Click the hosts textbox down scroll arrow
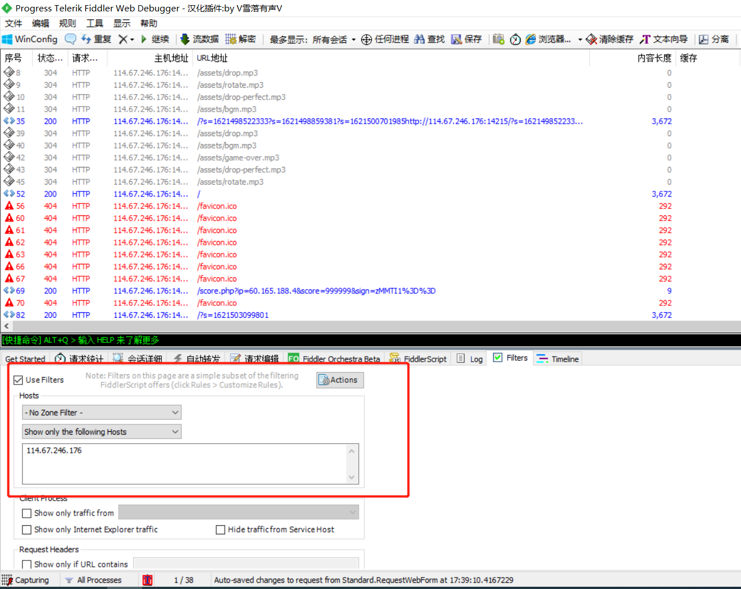741x589 pixels. 352,477
